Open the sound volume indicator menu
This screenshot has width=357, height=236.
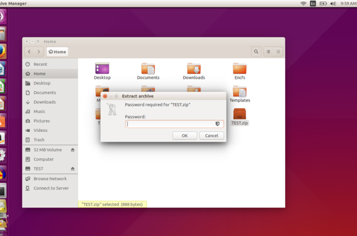[333, 3]
